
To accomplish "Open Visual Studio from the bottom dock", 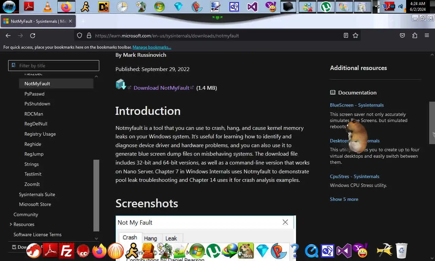I will coord(344,251).
